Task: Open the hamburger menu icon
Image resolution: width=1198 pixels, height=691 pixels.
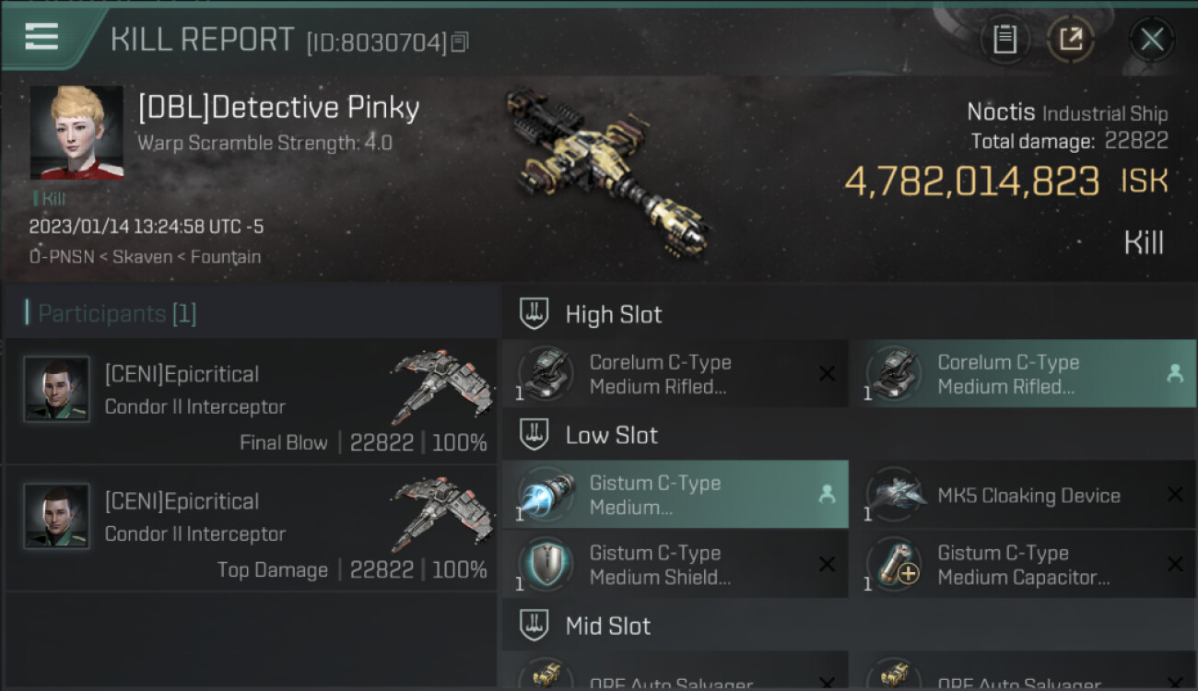Action: 41,38
